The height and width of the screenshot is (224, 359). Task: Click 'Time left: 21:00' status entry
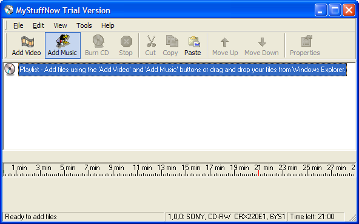[x=316, y=217]
